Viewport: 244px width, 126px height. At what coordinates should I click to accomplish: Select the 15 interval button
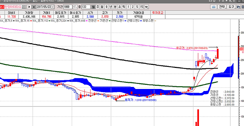coord(141,7)
